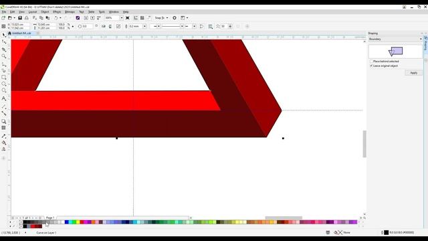
Task: Toggle the lock ratio button
Action: click(x=73, y=26)
